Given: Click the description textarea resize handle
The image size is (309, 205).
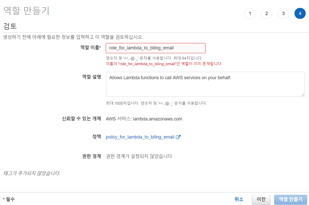Looking at the screenshot, I should tap(303, 95).
